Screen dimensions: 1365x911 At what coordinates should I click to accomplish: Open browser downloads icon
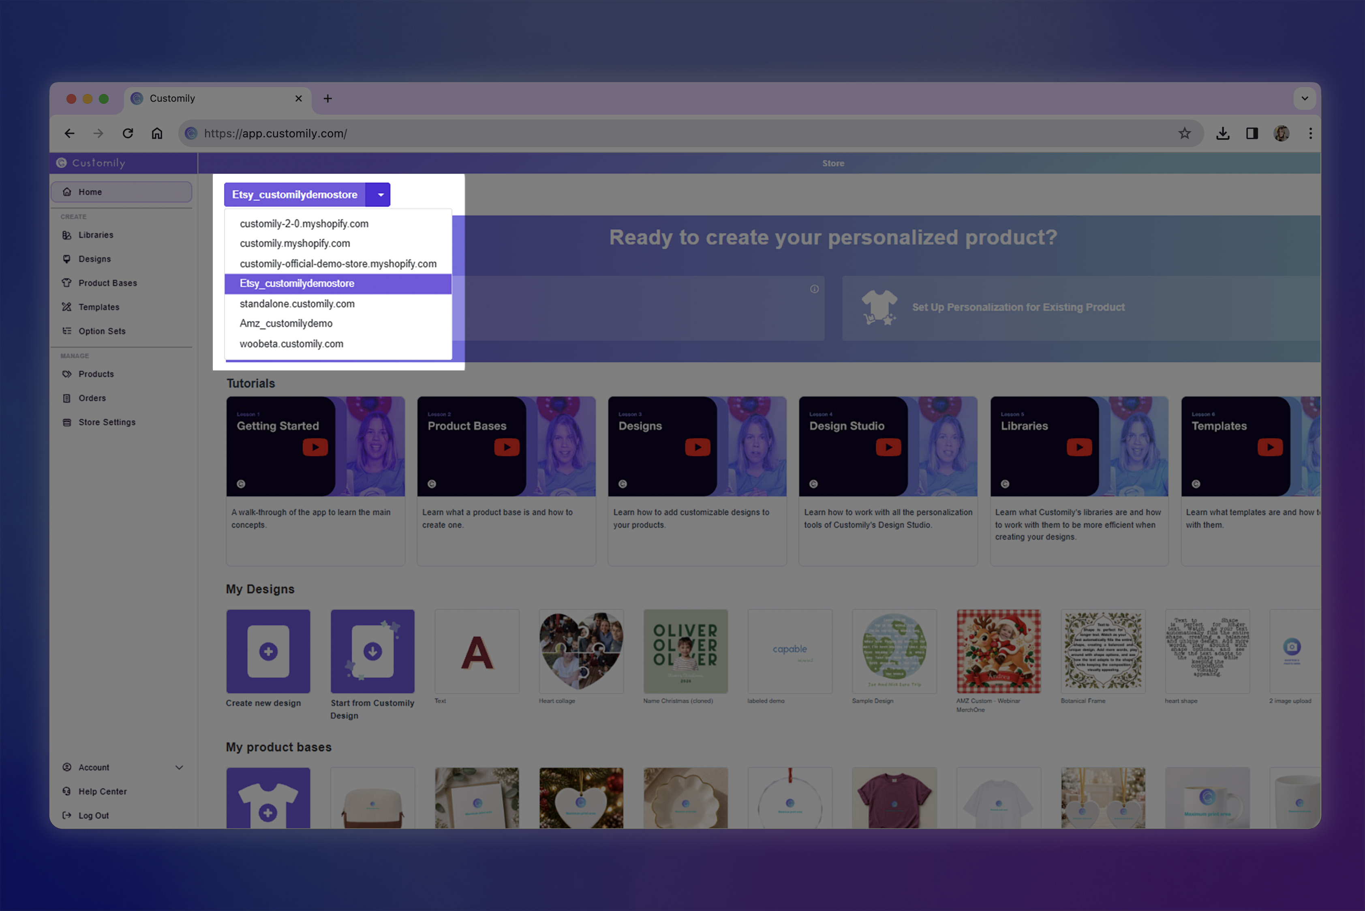point(1223,134)
